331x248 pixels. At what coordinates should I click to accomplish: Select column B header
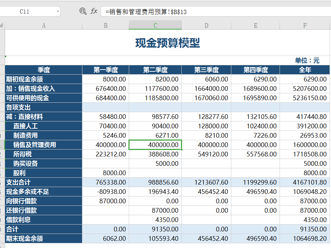(105, 26)
